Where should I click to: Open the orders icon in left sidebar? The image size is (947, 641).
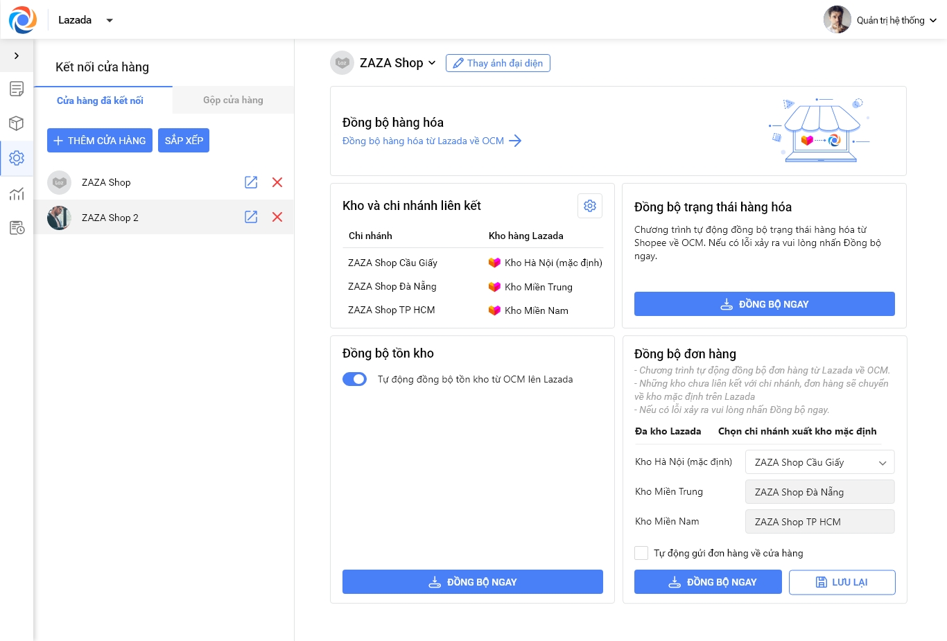tap(17, 89)
